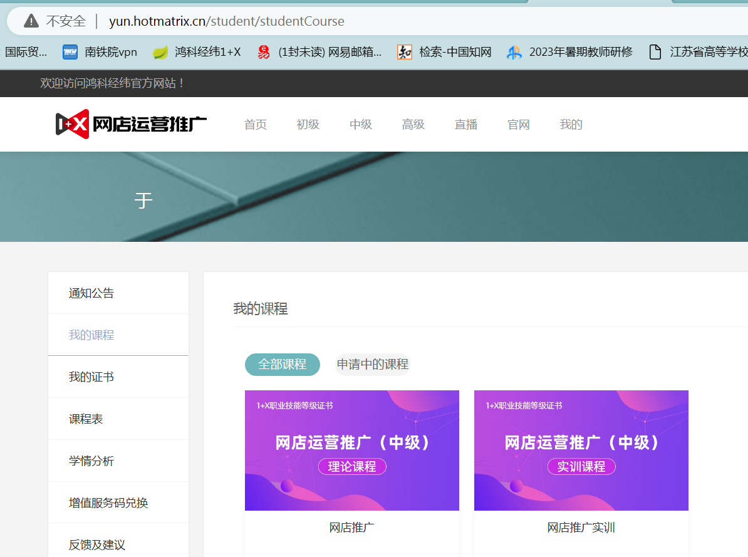This screenshot has height=557, width=748.
Task: Open the 中级 navigation item
Action: (x=361, y=125)
